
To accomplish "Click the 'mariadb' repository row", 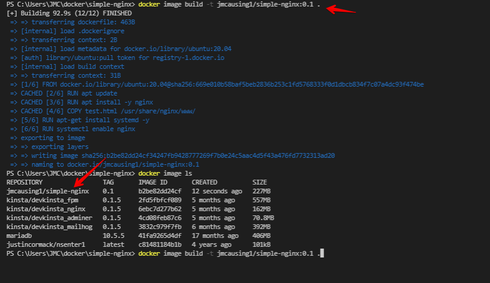I will click(x=19, y=236).
